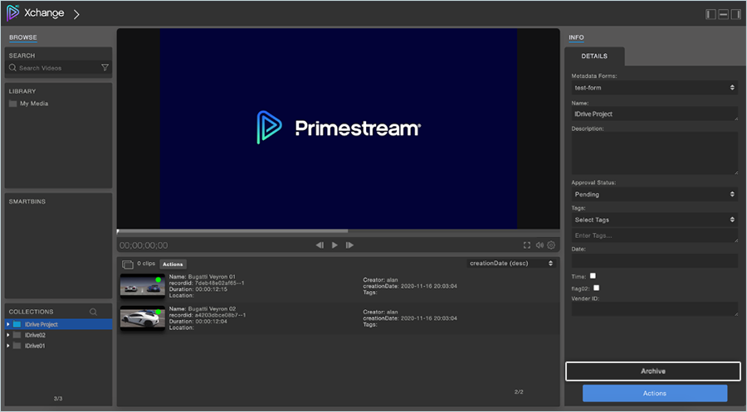Play the video
747x412 pixels.
335,245
